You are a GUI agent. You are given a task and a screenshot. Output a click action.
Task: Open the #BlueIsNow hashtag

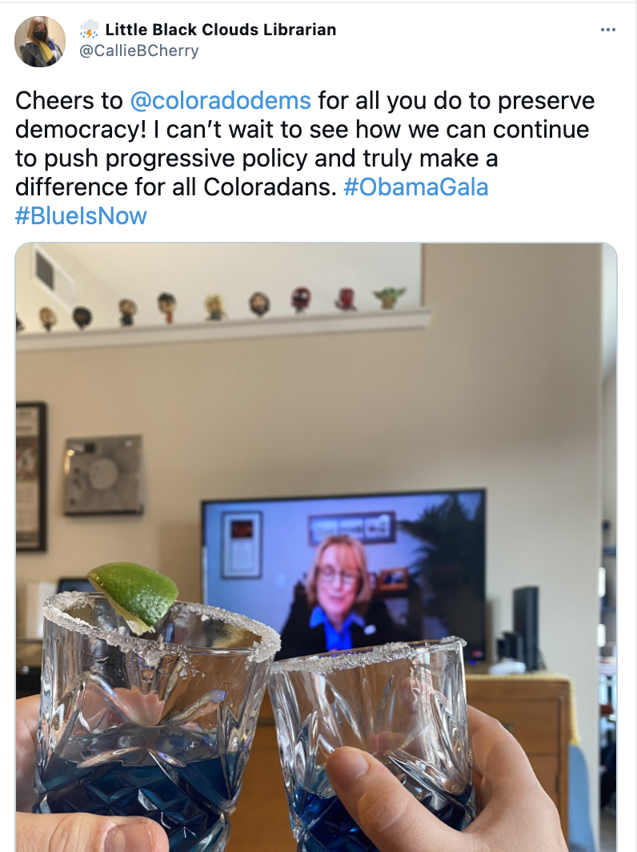tap(81, 215)
